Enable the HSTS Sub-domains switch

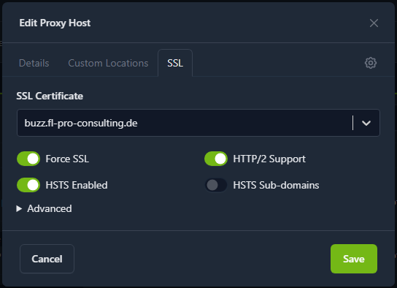(x=216, y=185)
